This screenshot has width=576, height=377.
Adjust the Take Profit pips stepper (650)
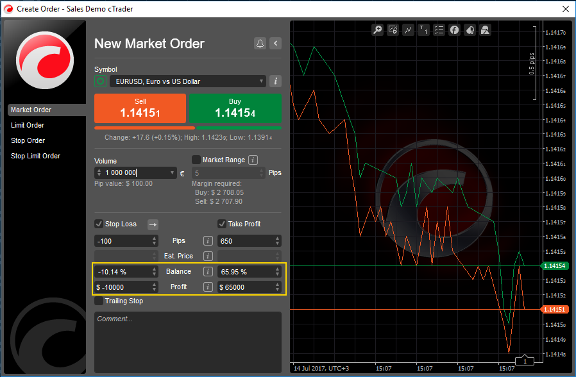pos(277,241)
